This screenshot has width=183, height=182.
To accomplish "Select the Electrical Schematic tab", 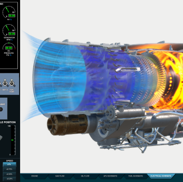I will point(161,176).
